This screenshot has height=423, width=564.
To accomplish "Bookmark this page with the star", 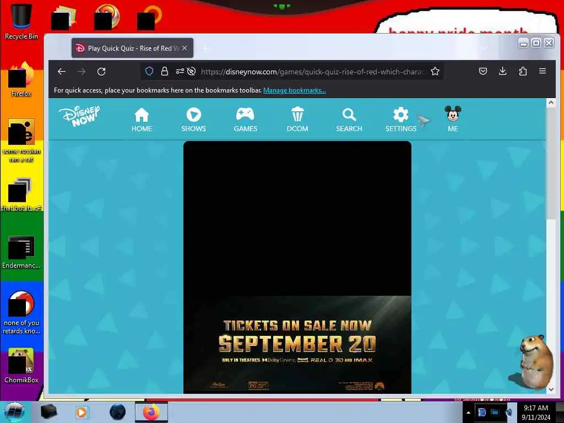I will pyautogui.click(x=435, y=71).
